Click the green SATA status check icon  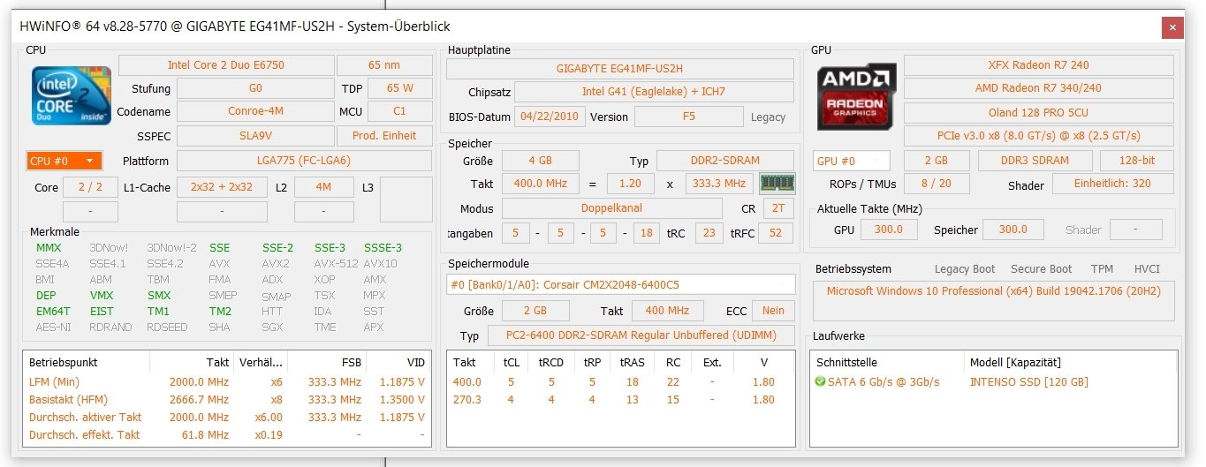click(x=820, y=382)
